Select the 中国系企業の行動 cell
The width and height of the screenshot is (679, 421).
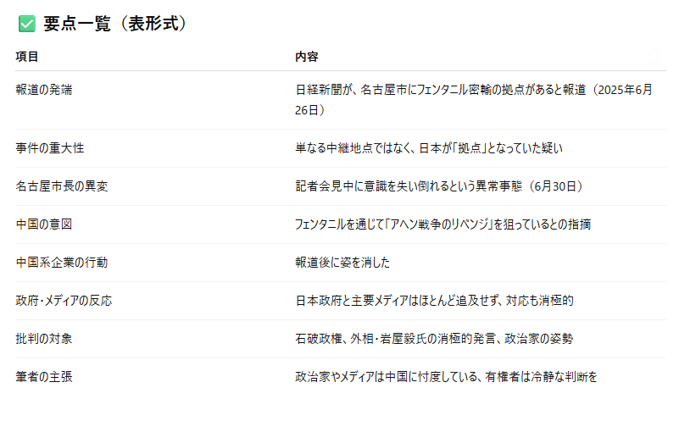pyautogui.click(x=62, y=263)
